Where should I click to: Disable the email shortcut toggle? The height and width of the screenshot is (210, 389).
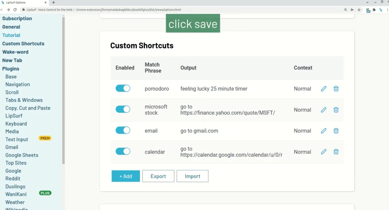(x=123, y=130)
